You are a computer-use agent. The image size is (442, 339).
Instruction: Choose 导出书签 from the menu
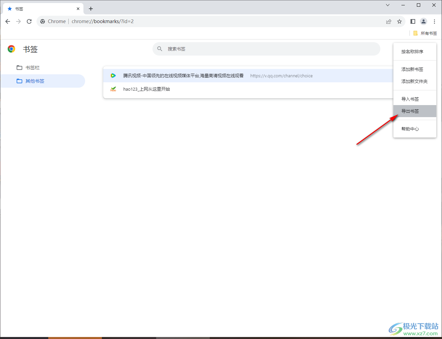tap(415, 111)
